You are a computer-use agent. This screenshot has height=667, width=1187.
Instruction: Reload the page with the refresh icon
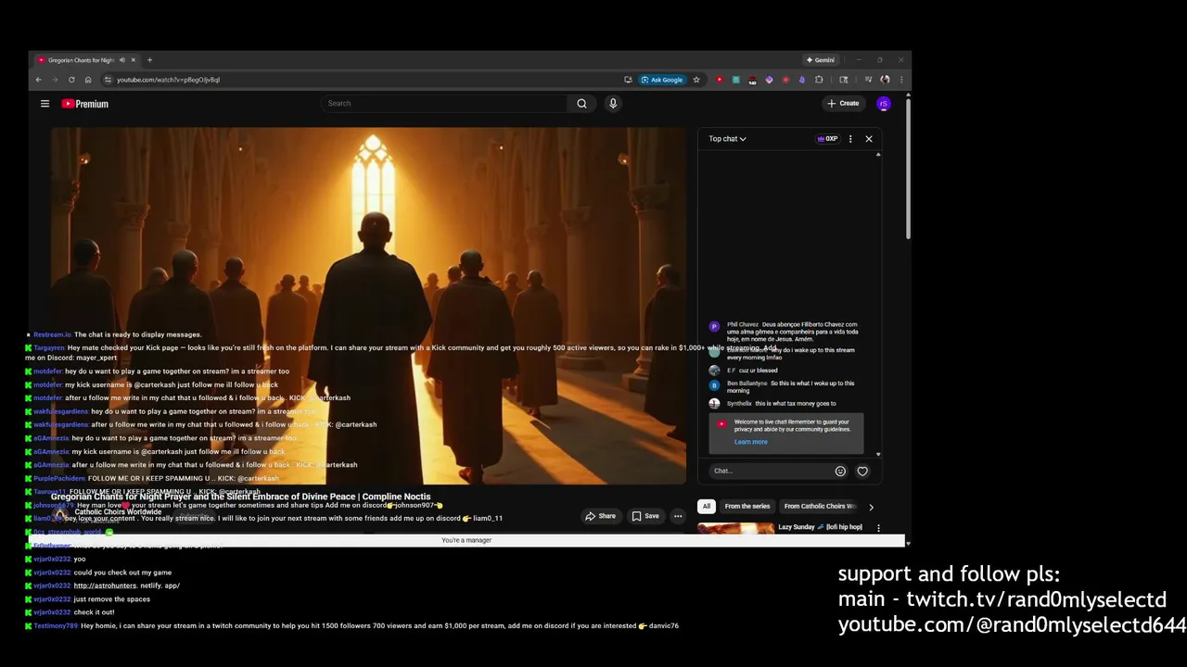click(x=71, y=80)
